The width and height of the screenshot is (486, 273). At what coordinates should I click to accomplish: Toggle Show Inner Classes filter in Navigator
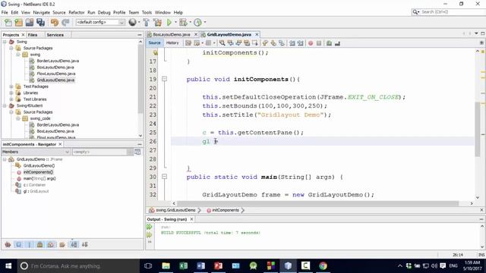click(51, 244)
